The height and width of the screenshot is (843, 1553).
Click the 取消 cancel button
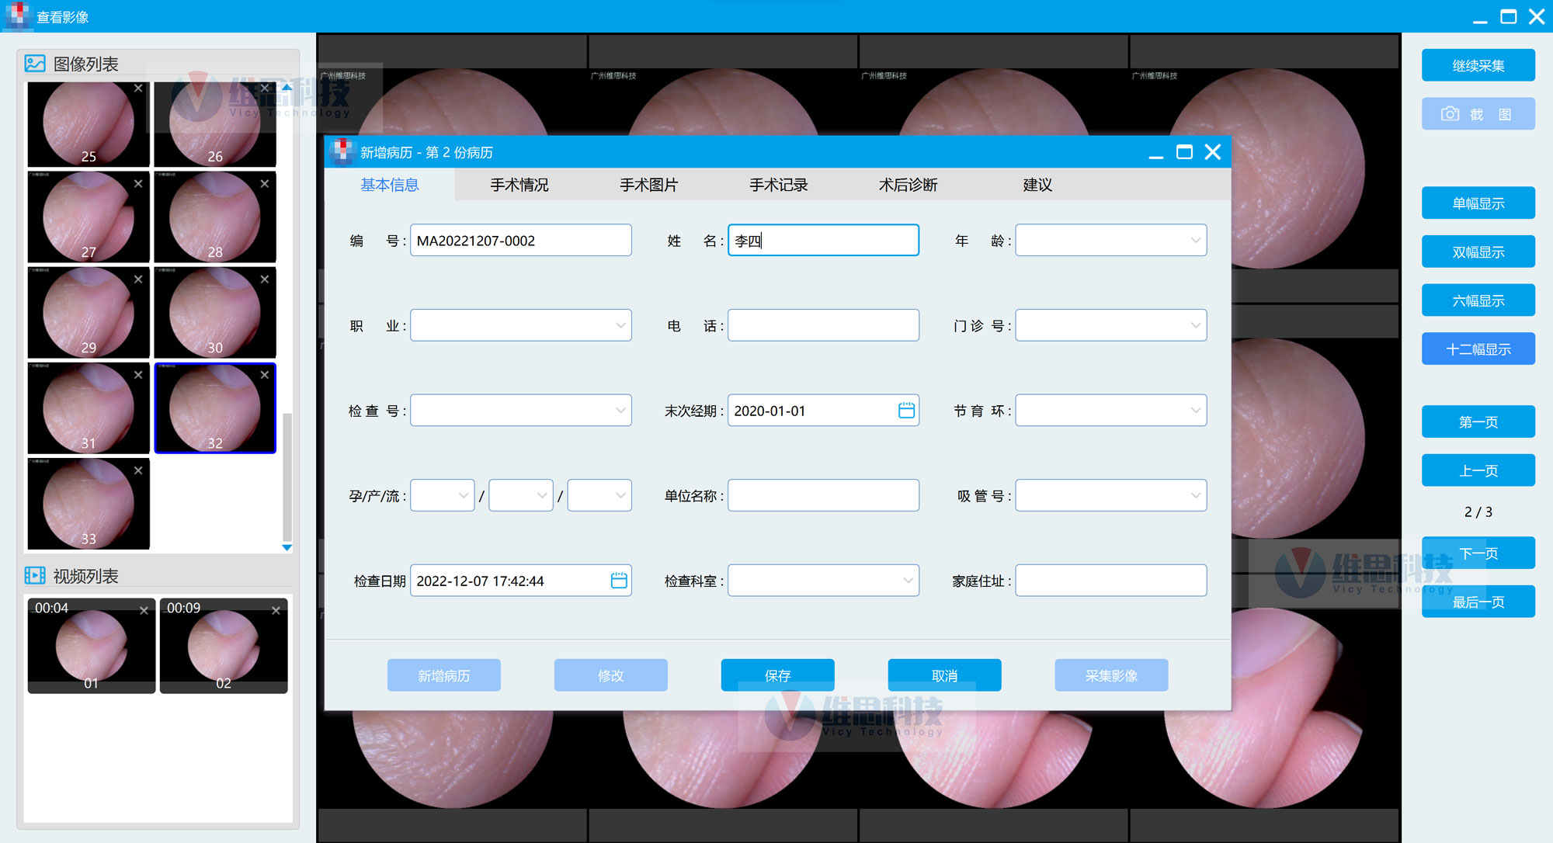click(x=944, y=675)
